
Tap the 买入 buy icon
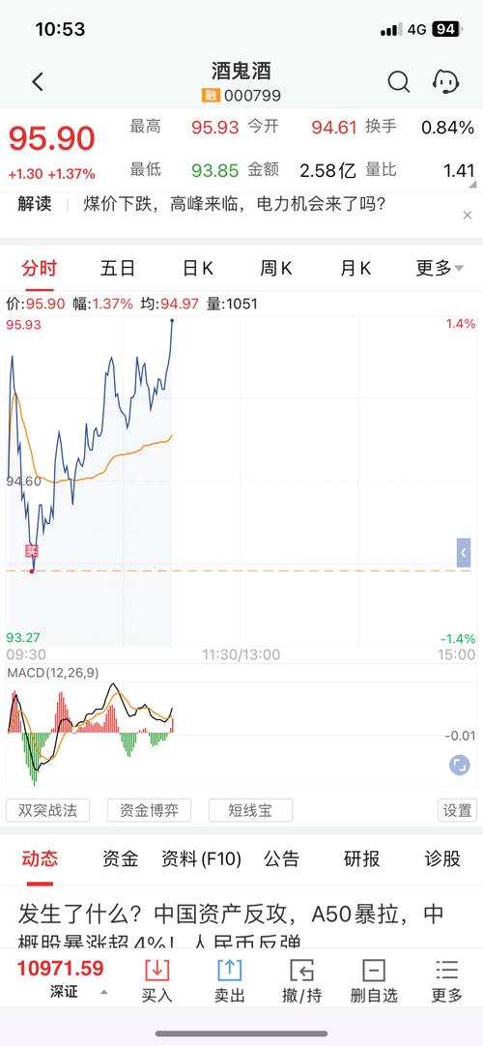tap(157, 981)
